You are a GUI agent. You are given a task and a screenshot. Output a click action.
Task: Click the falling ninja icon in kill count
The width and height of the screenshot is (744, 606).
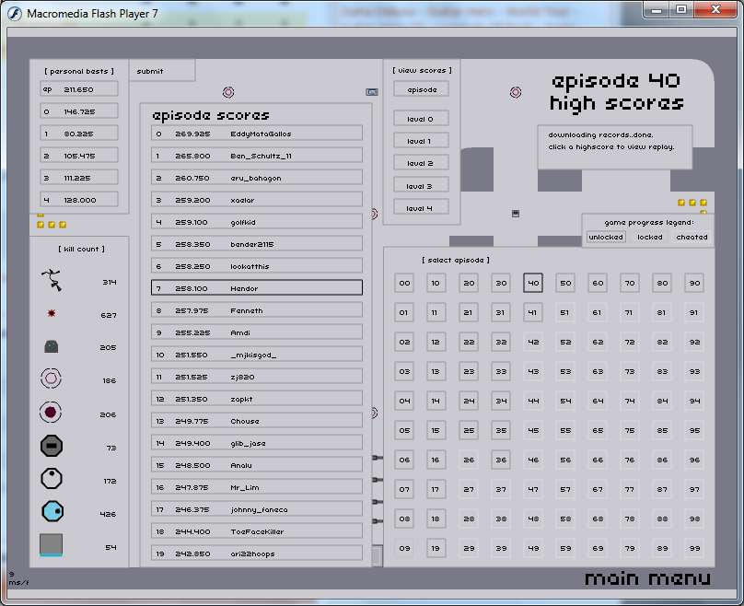pos(51,281)
